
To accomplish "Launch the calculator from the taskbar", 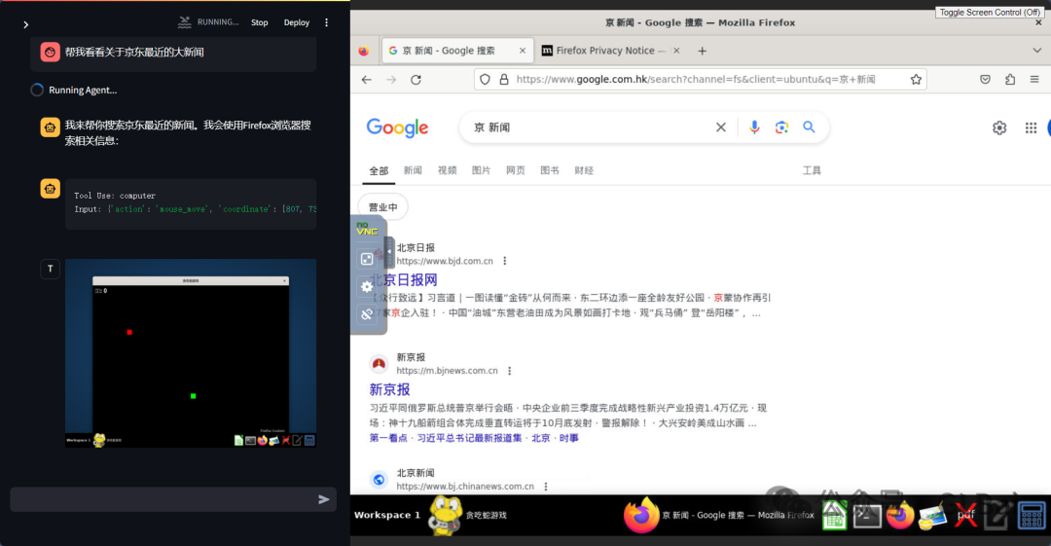I will coord(1032,515).
